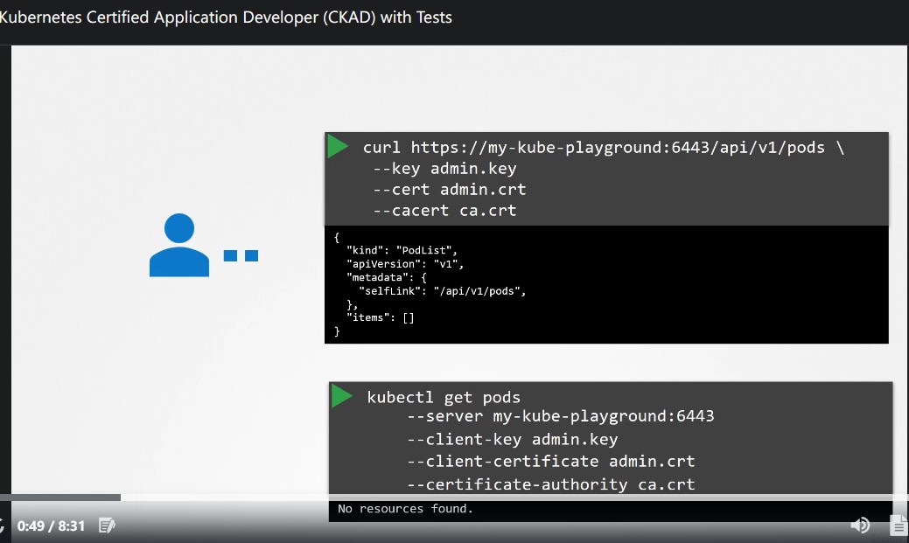909x543 pixels.
Task: Click the kubectl get pods command text
Action: pos(444,398)
